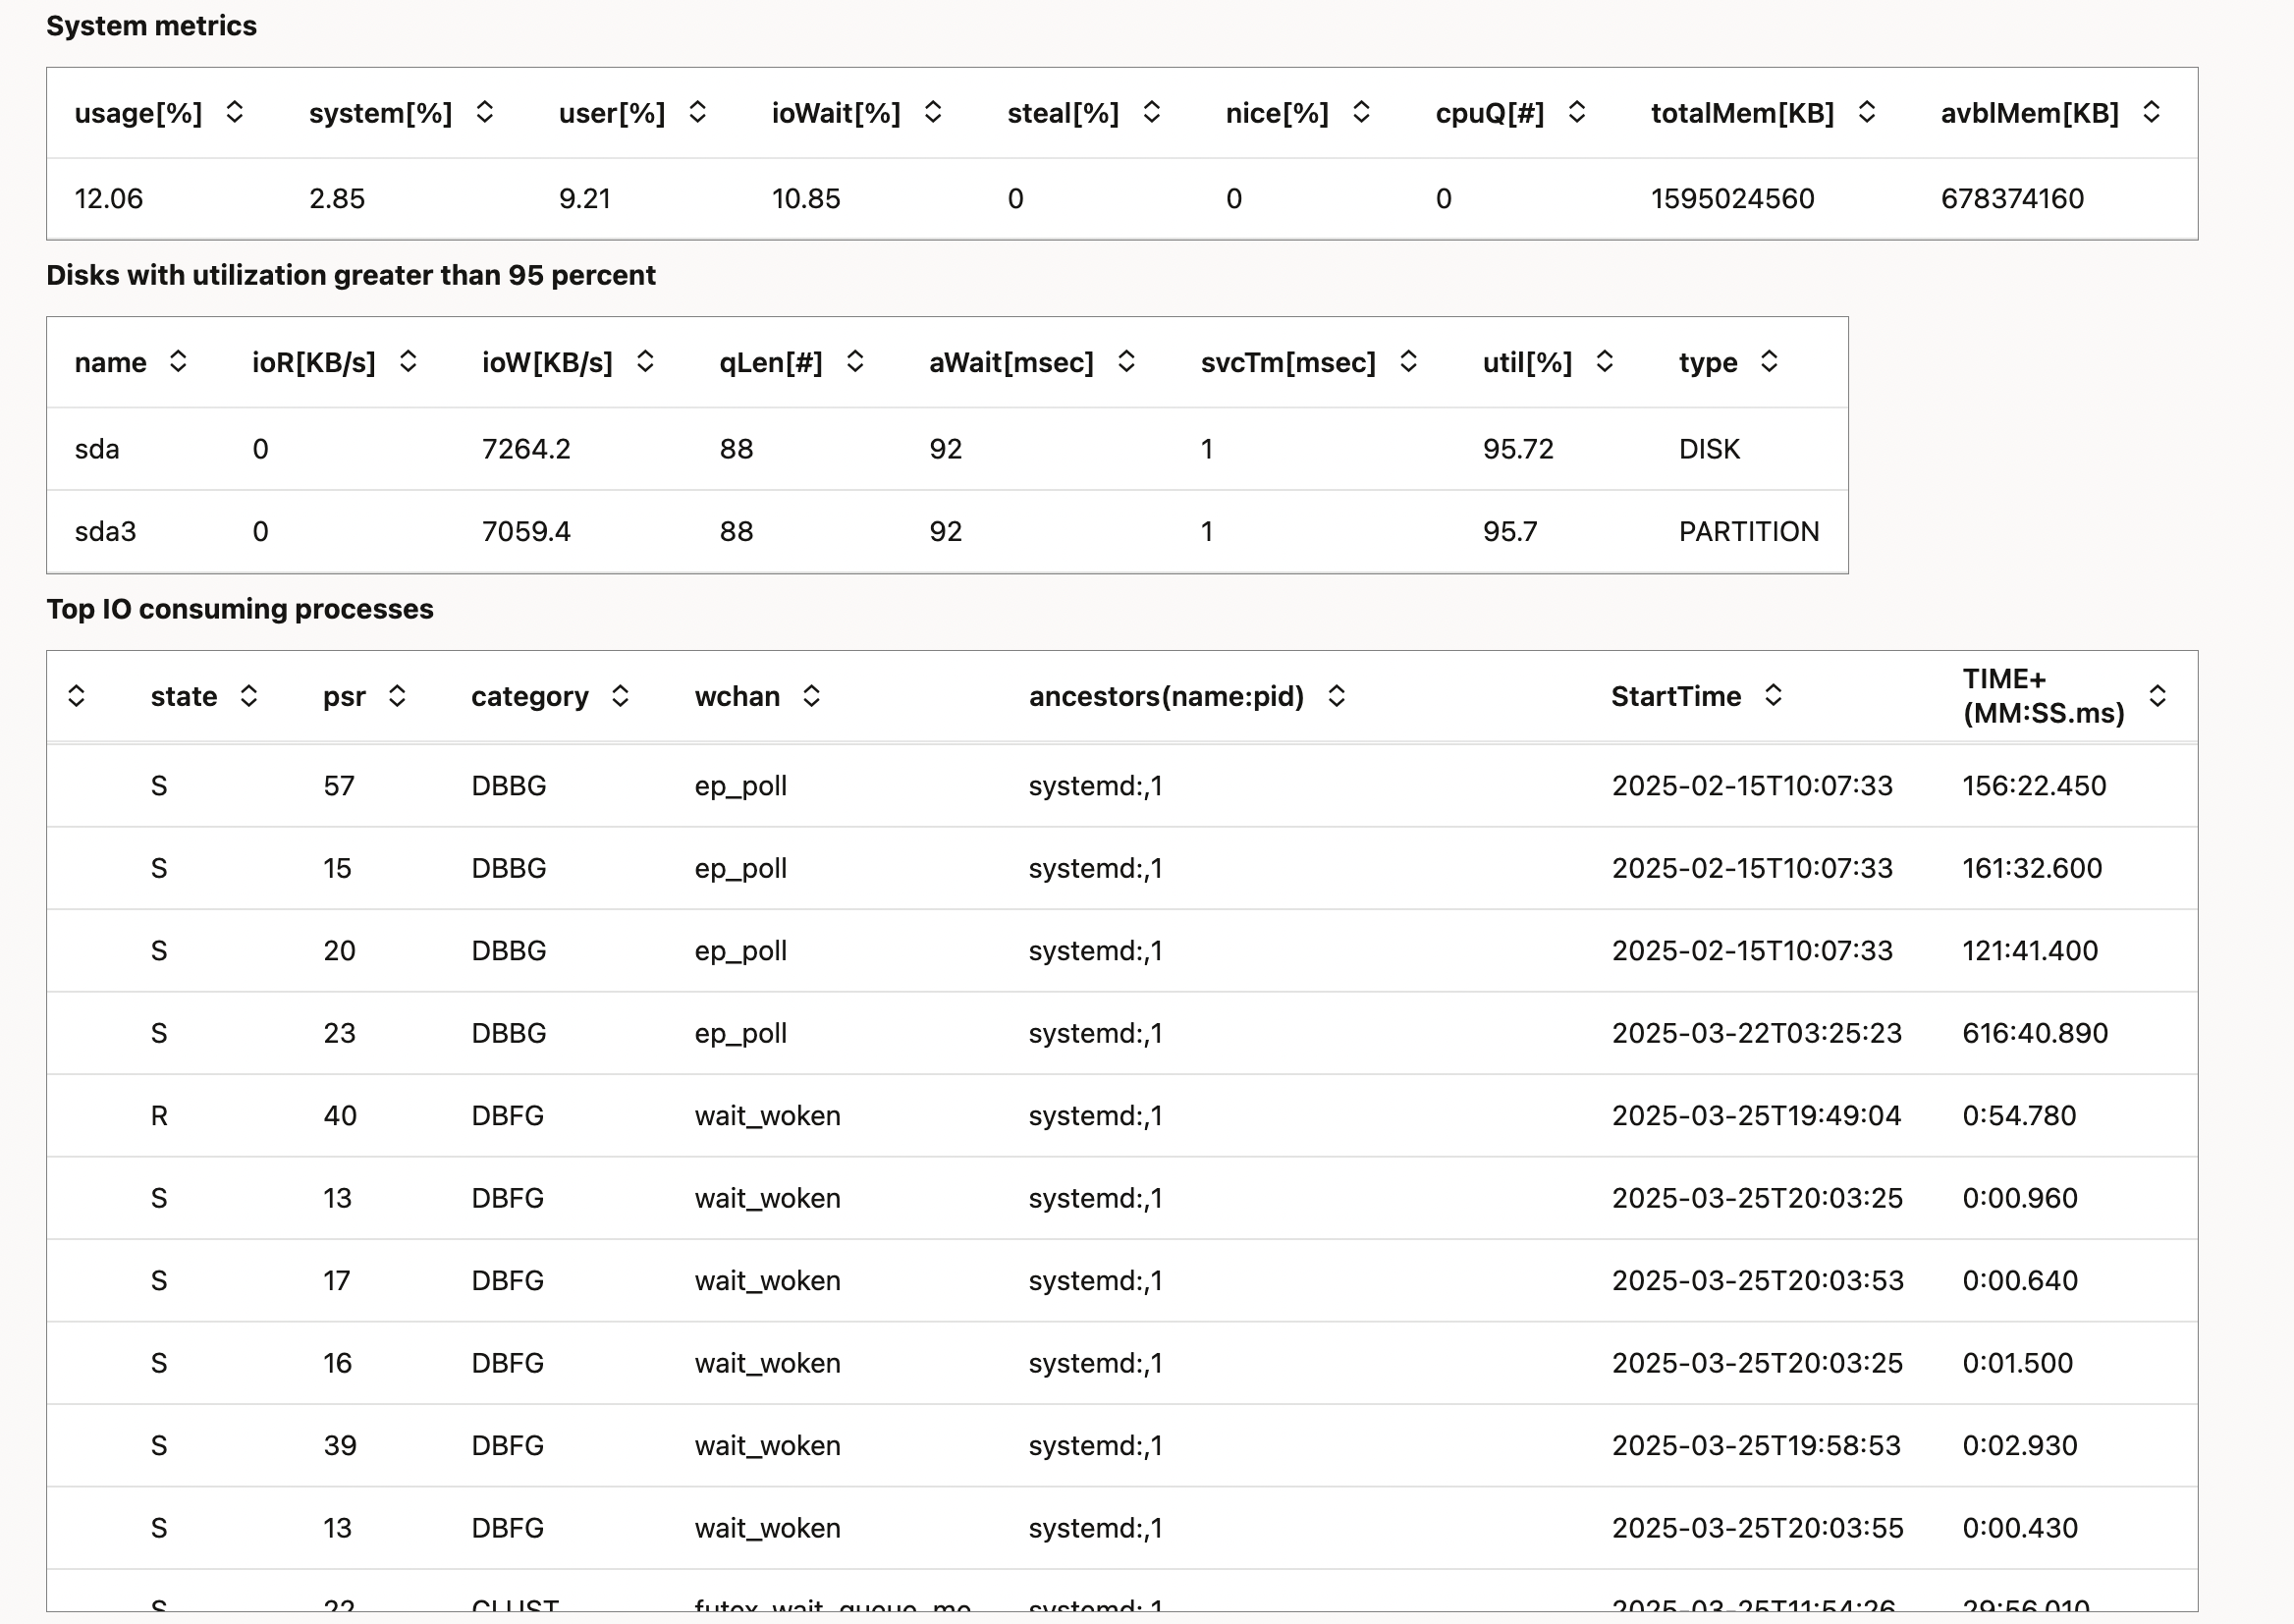The height and width of the screenshot is (1624, 2294).
Task: Select the usage value 12.06
Action: click(108, 198)
